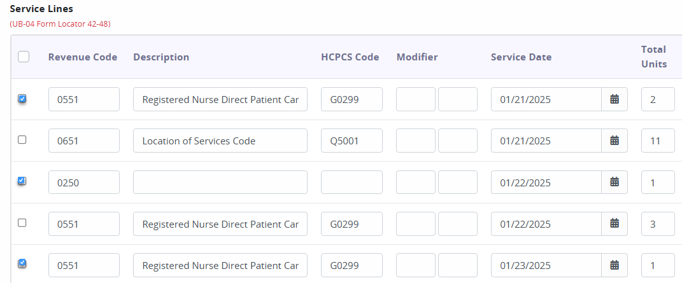Screen dimensions: 682x283
Task: Open date picker for 0250 revenue row
Action: tap(614, 183)
